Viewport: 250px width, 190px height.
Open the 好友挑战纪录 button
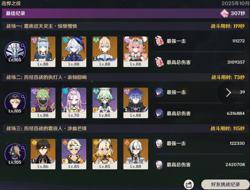pos(225,184)
